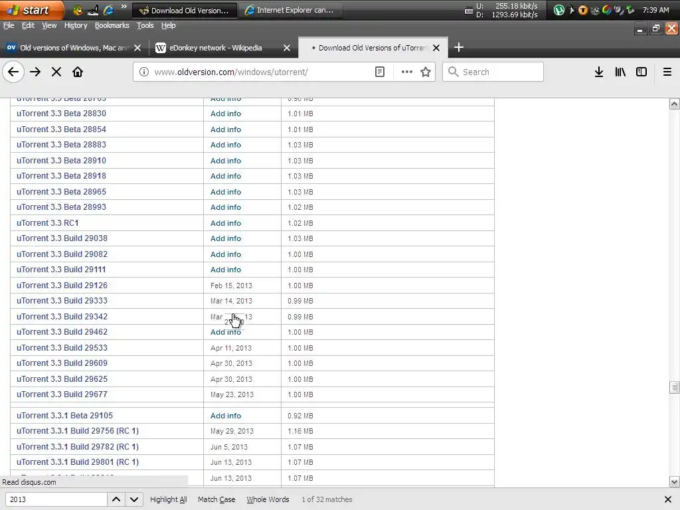
Task: Stop loading the page
Action: (56, 72)
